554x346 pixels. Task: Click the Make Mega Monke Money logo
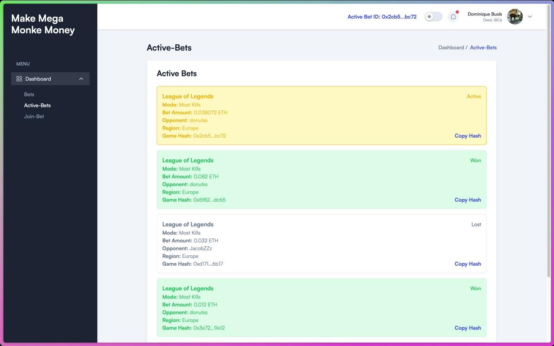(43, 24)
